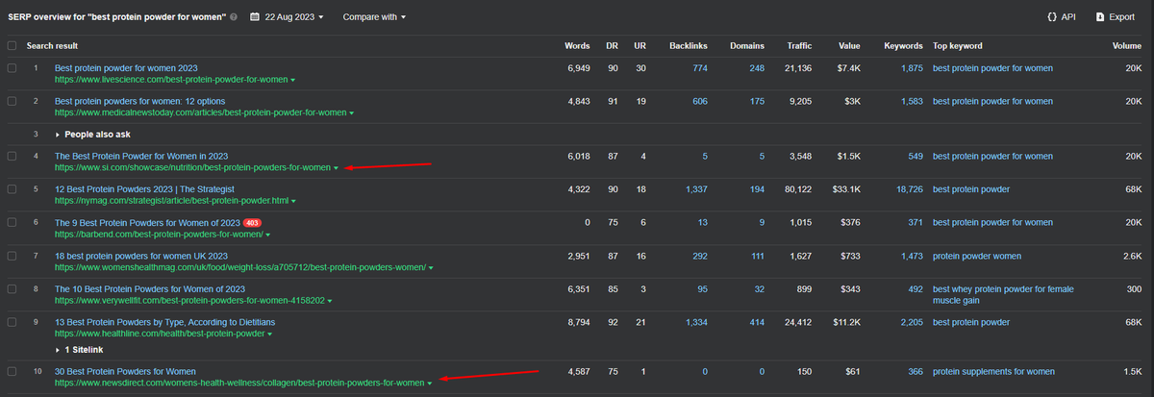Open URL dropdown arrow for medicalnewstoday.com
1154x397 pixels.
pos(351,112)
